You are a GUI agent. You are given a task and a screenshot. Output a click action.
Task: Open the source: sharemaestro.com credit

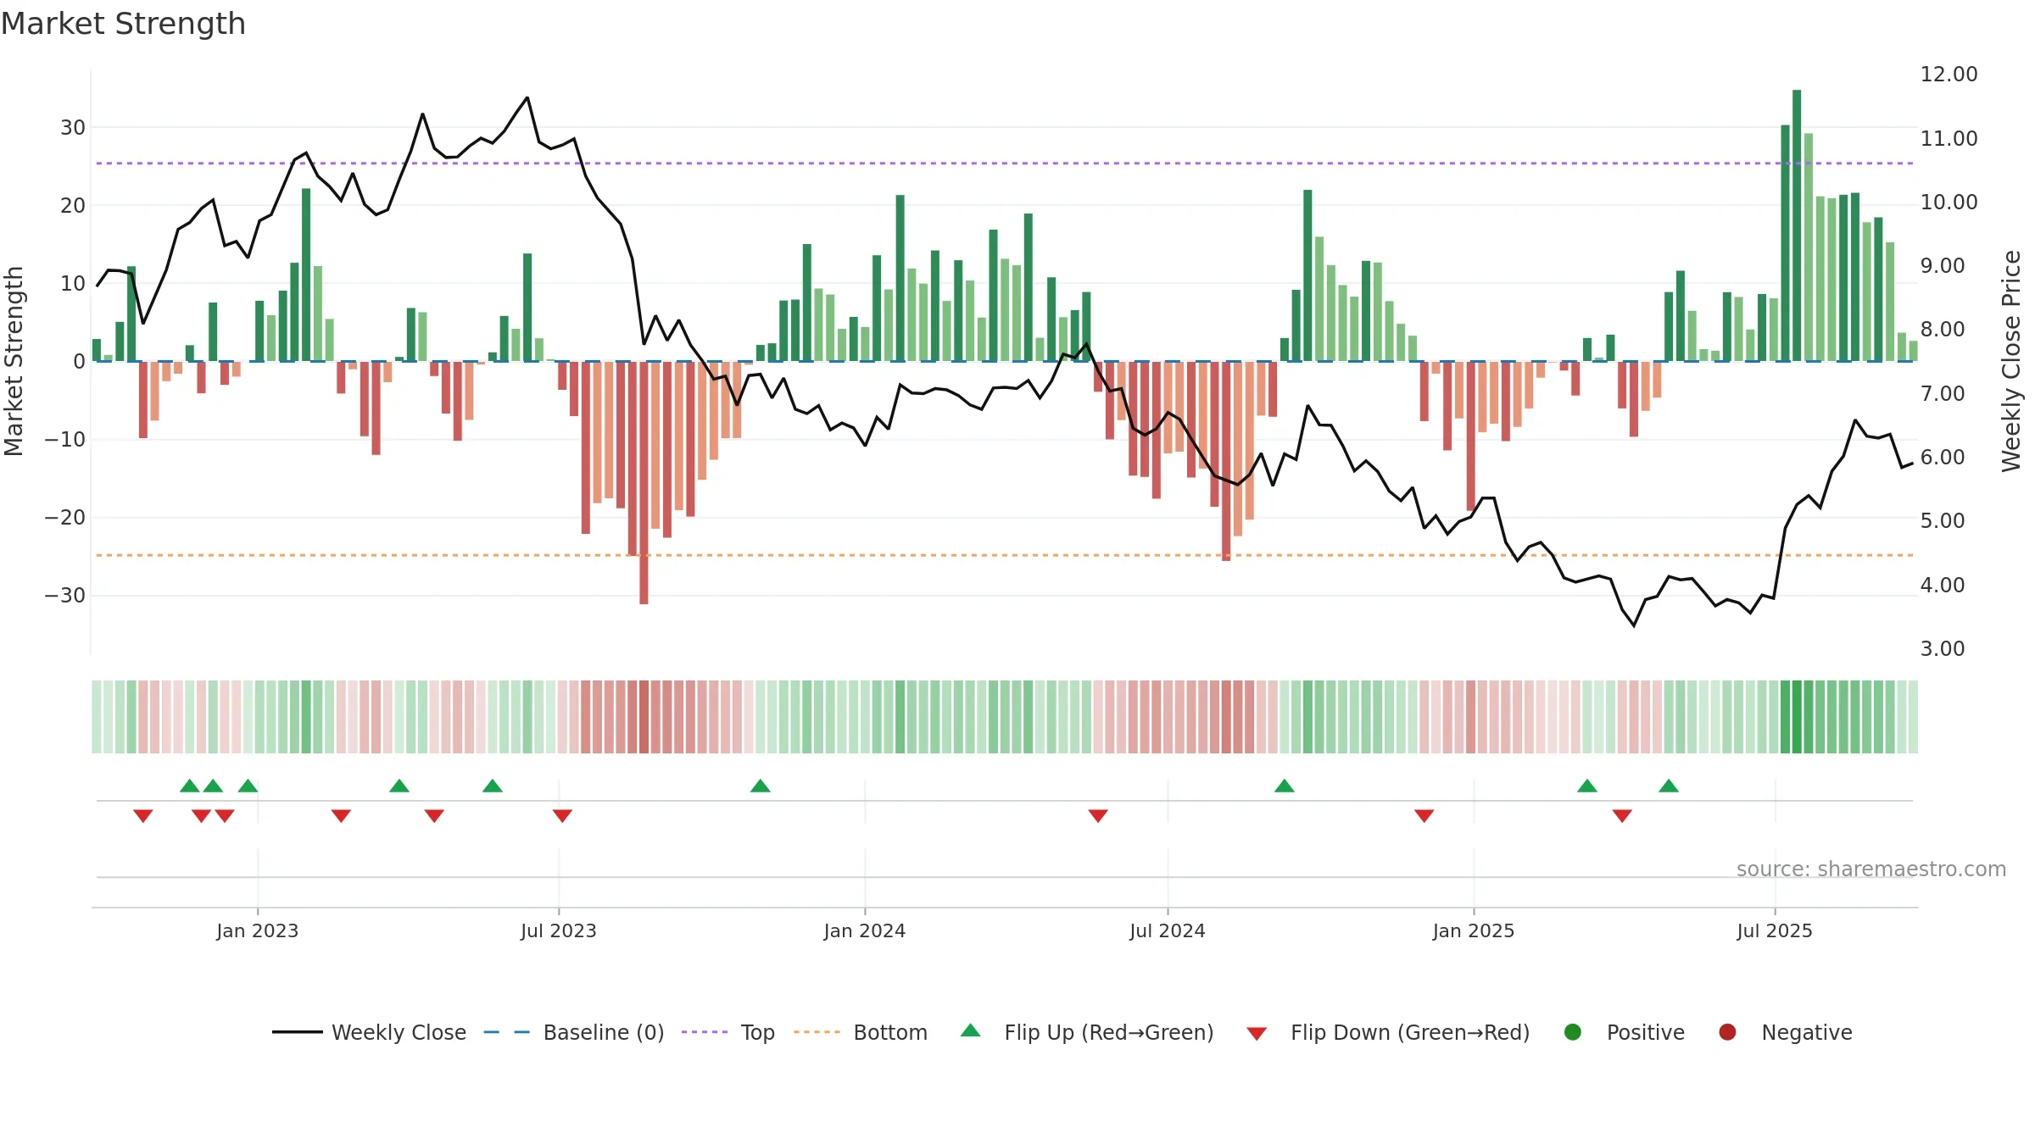(x=1871, y=869)
